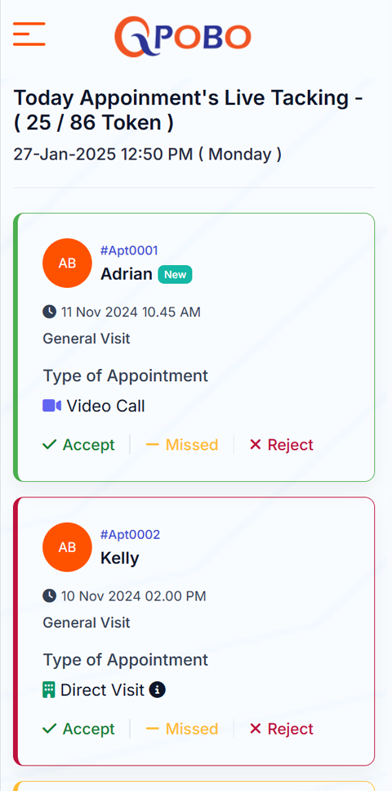Click the Direct Visit building icon
392x791 pixels.
coord(49,690)
